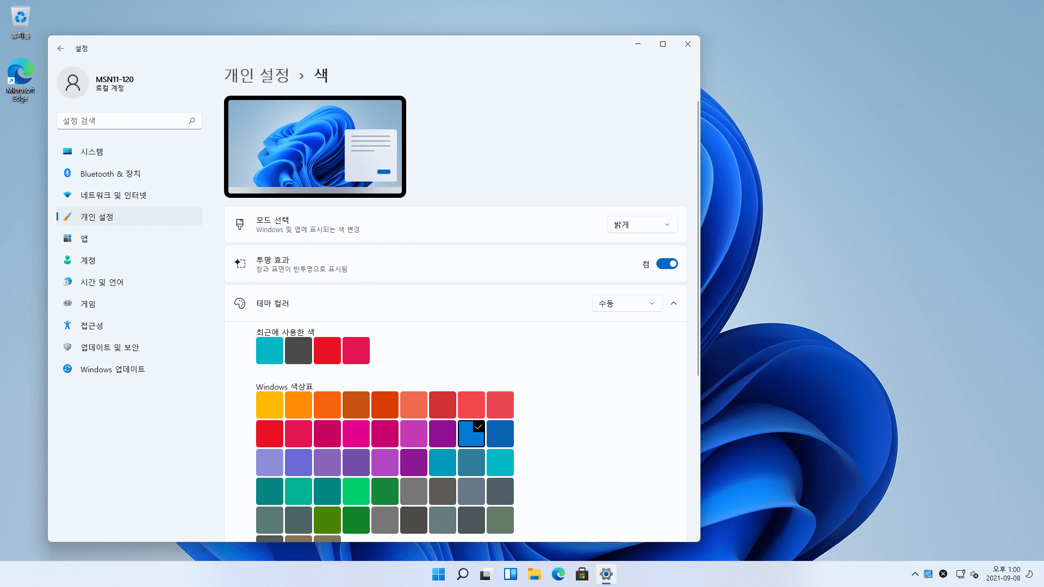
Task: Pick the bright green swatch in 색상표
Action: [356, 491]
